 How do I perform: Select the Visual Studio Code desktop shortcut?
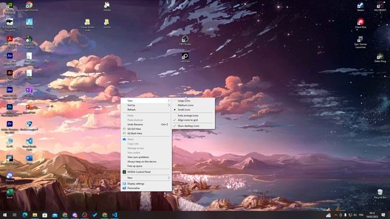click(29, 144)
